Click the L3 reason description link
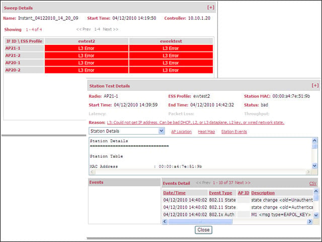 pyautogui.click(x=196, y=123)
